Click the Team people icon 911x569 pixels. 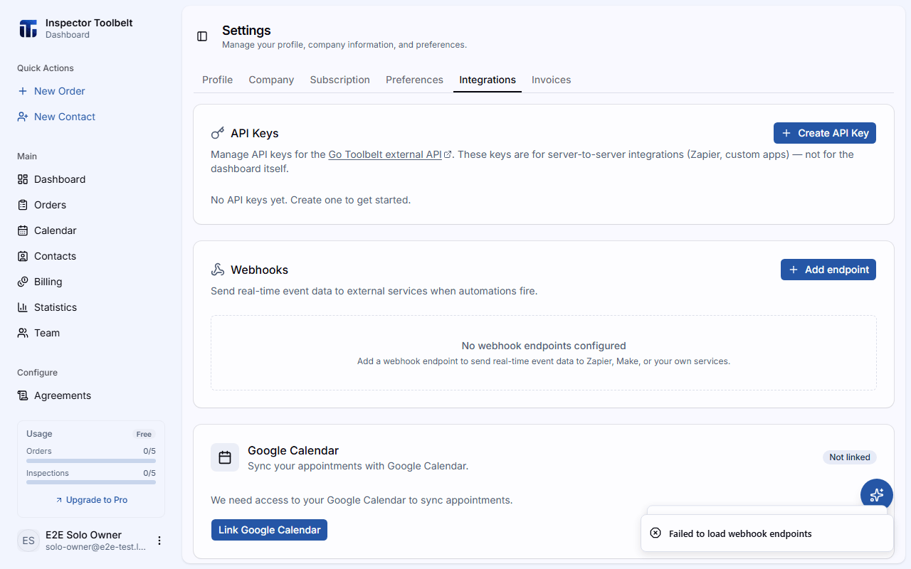(x=23, y=333)
